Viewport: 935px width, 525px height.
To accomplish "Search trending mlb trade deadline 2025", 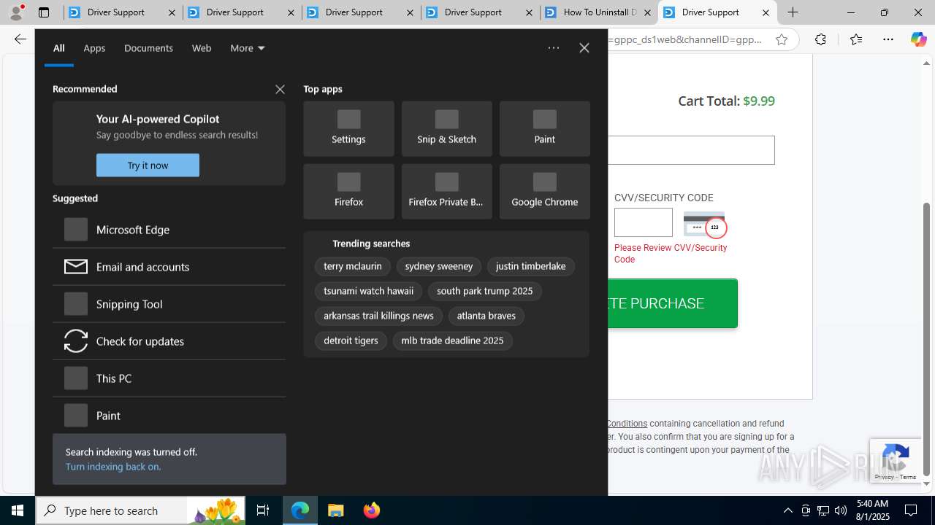I will pyautogui.click(x=452, y=341).
